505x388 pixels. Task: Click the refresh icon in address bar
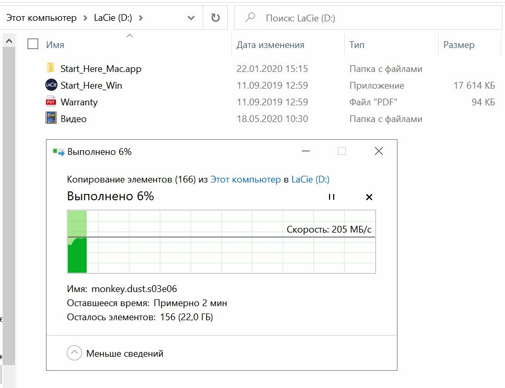[x=216, y=18]
